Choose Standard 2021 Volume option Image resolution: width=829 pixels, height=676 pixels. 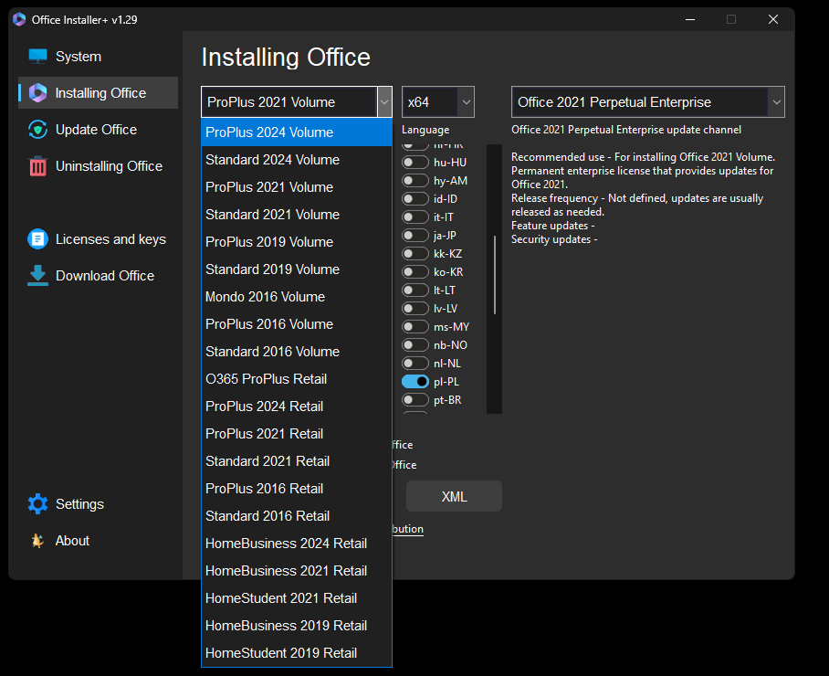(297, 215)
